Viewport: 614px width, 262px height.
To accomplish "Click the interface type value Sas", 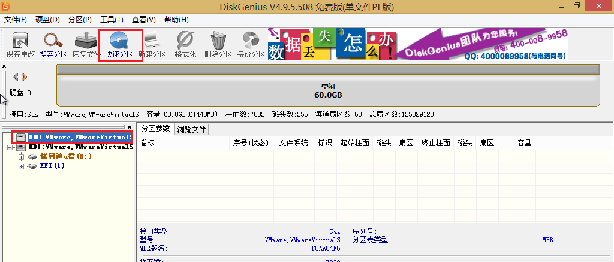I will 335,231.
